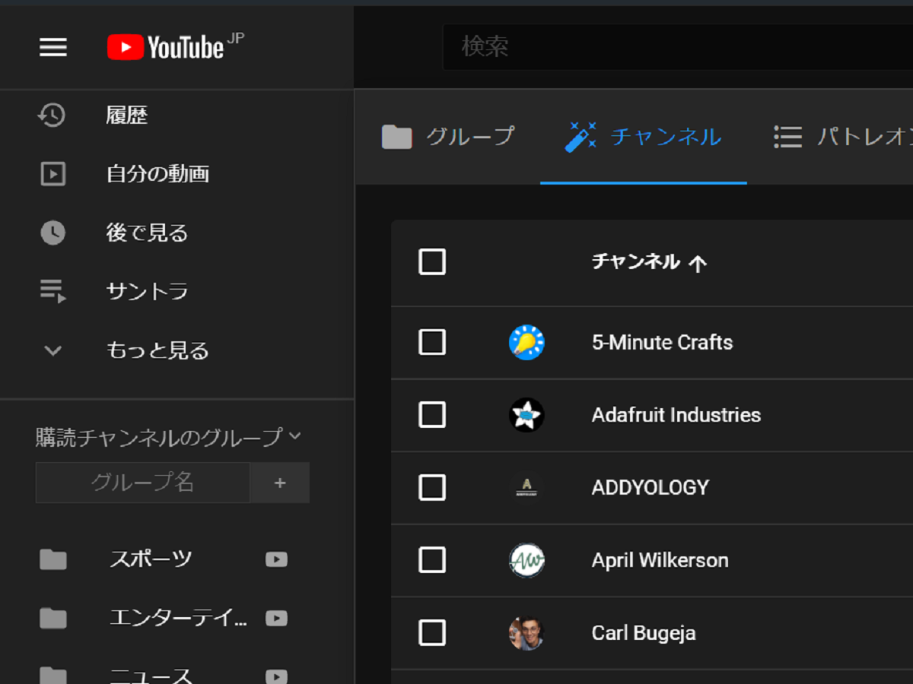Screen dimensions: 913x684
Task: Check the Carl Bugeja checkbox
Action: pyautogui.click(x=432, y=632)
